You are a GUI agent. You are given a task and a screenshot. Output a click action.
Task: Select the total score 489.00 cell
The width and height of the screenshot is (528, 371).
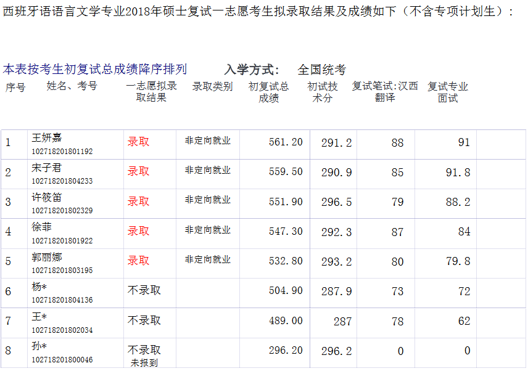[x=286, y=321]
